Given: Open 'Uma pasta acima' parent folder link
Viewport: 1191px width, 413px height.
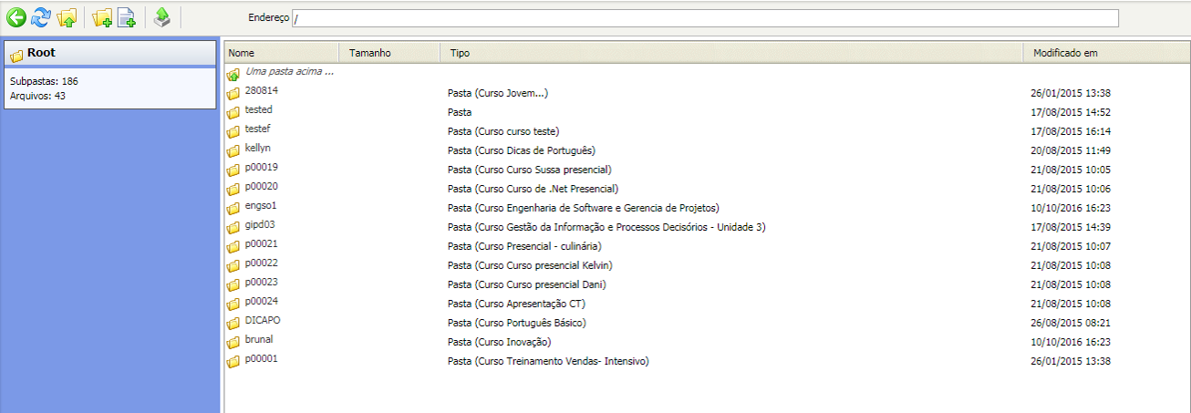Looking at the screenshot, I should tap(289, 71).
